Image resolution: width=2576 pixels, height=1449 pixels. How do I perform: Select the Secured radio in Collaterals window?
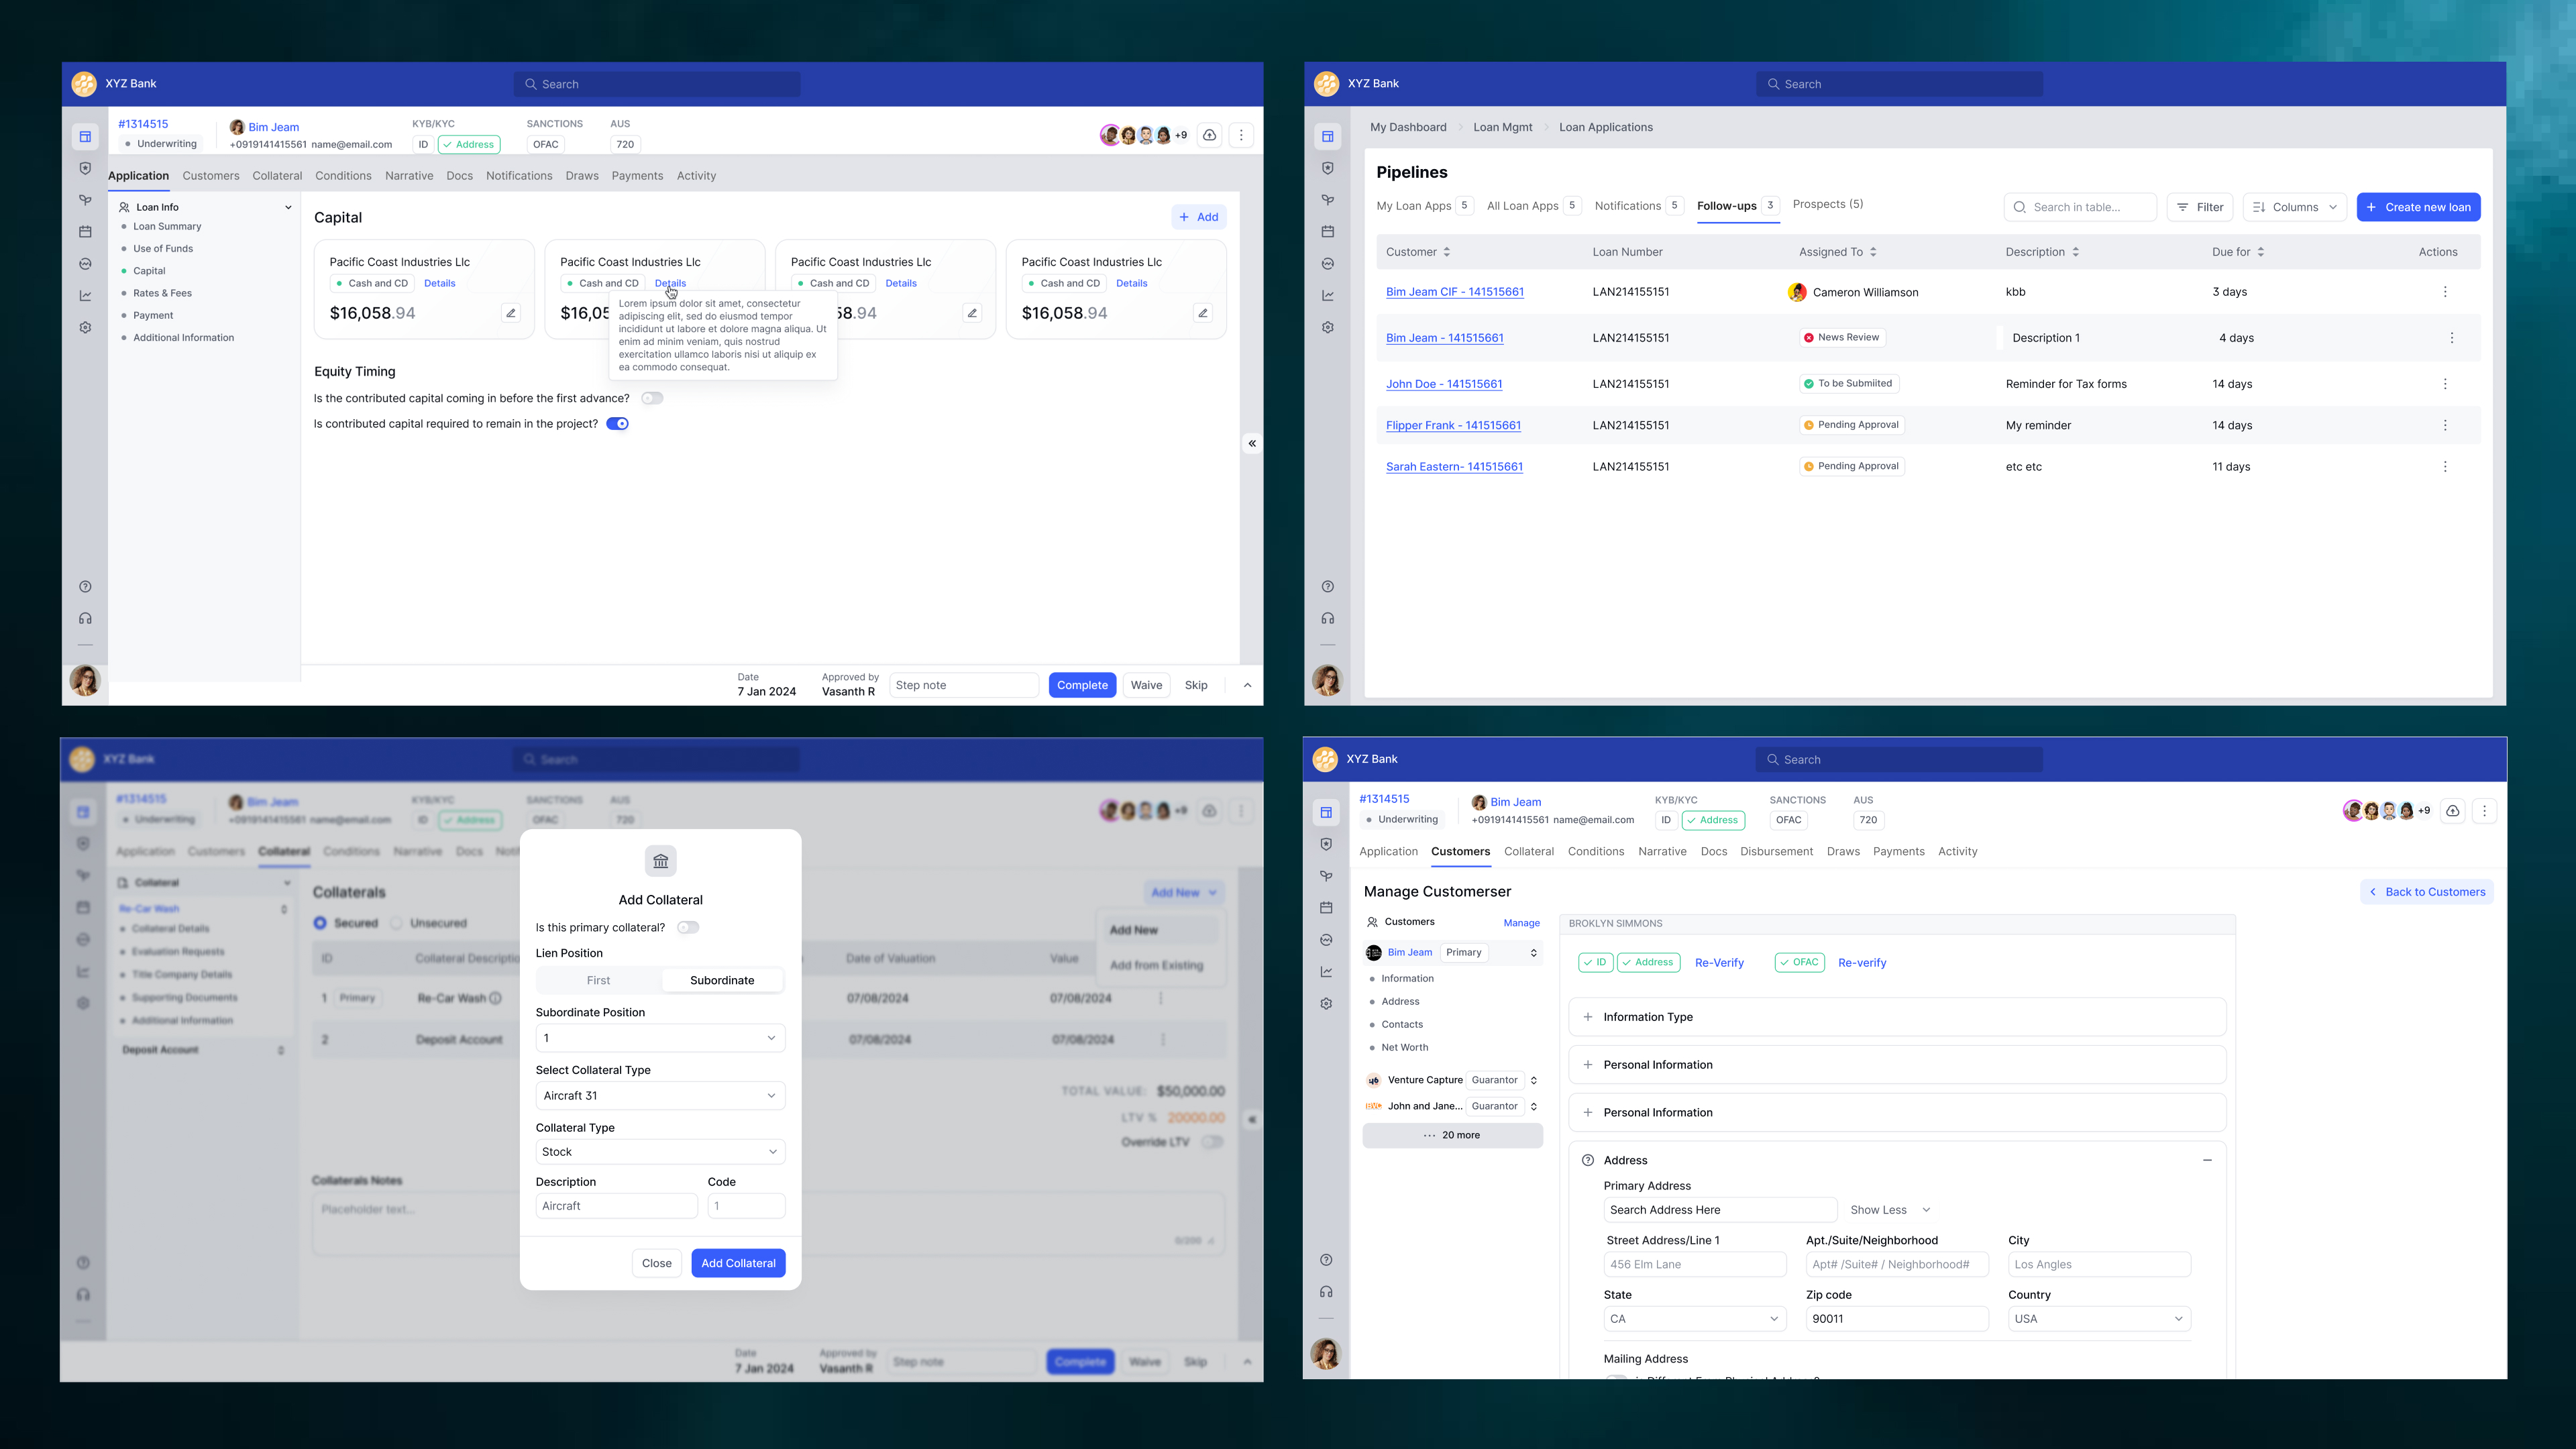coord(320,923)
